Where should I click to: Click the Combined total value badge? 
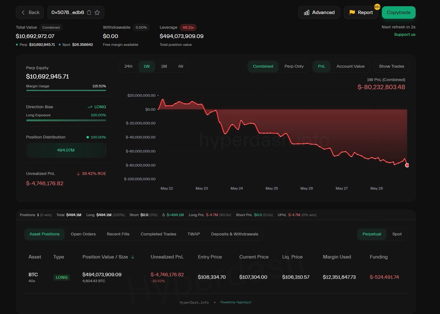tap(51, 27)
